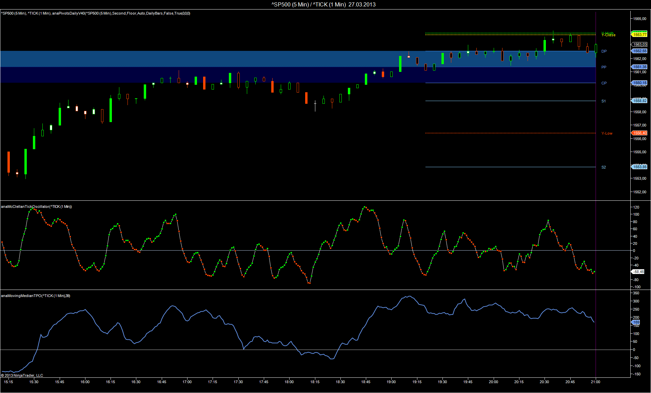Image resolution: width=651 pixels, height=393 pixels.
Task: Click the 1553,88 S2 price tag
Action: 639,167
